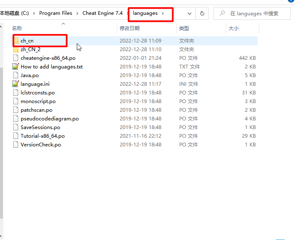Click the search magnifier icon

coord(223,14)
